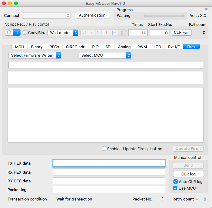Select the SPI tab
Screen dimensions: 212x208
(108, 47)
